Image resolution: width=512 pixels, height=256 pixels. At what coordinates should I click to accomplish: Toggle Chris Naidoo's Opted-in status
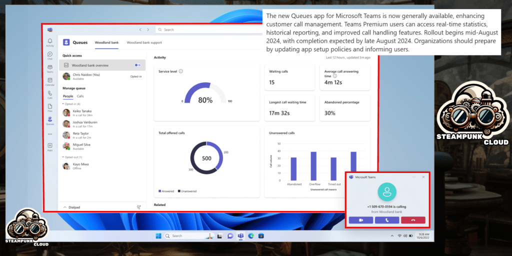(x=135, y=76)
